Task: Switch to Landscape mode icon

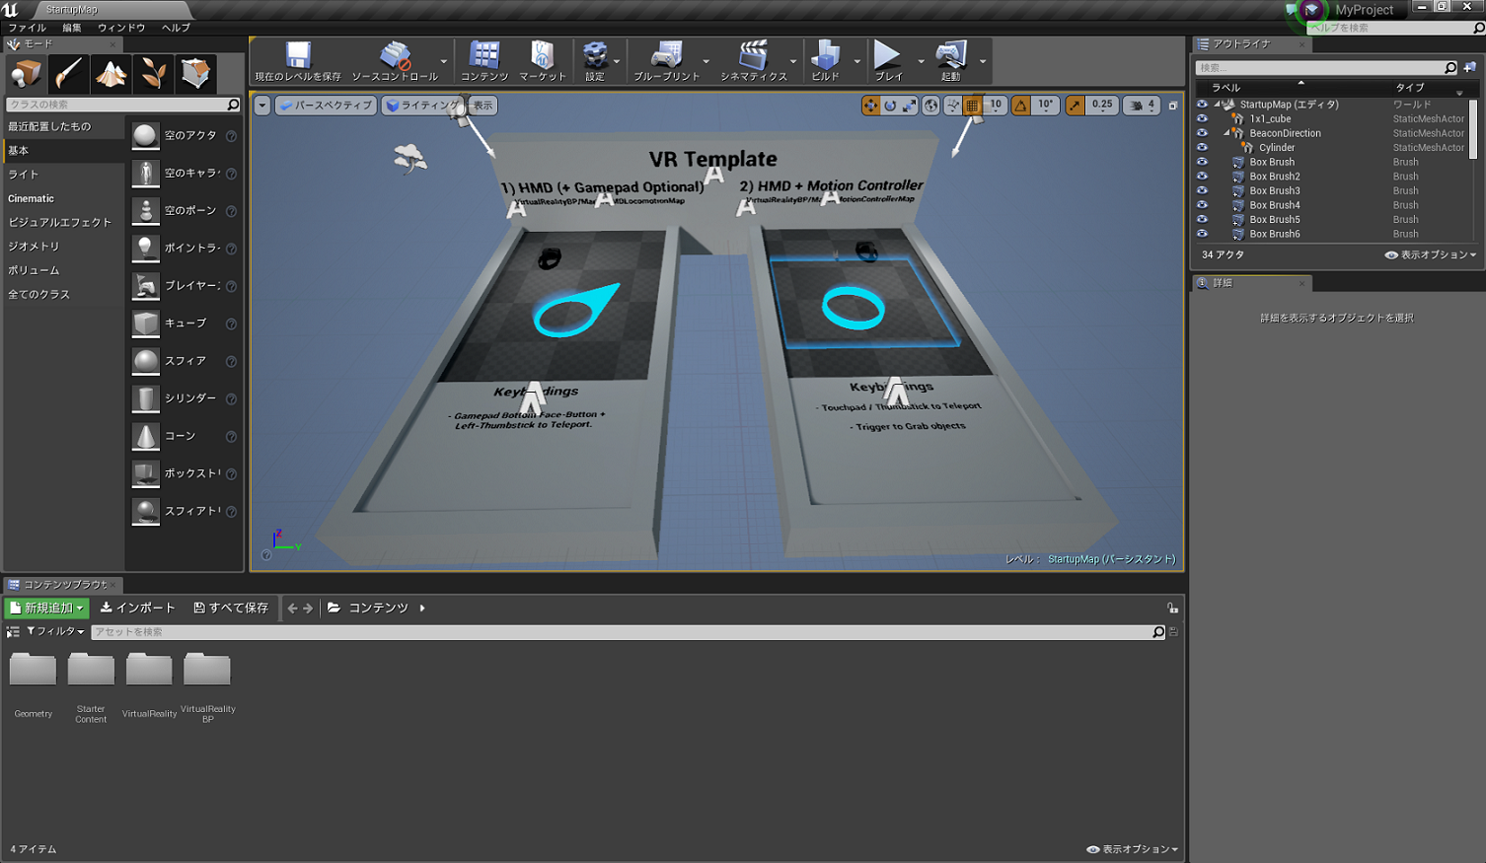Action: (111, 74)
